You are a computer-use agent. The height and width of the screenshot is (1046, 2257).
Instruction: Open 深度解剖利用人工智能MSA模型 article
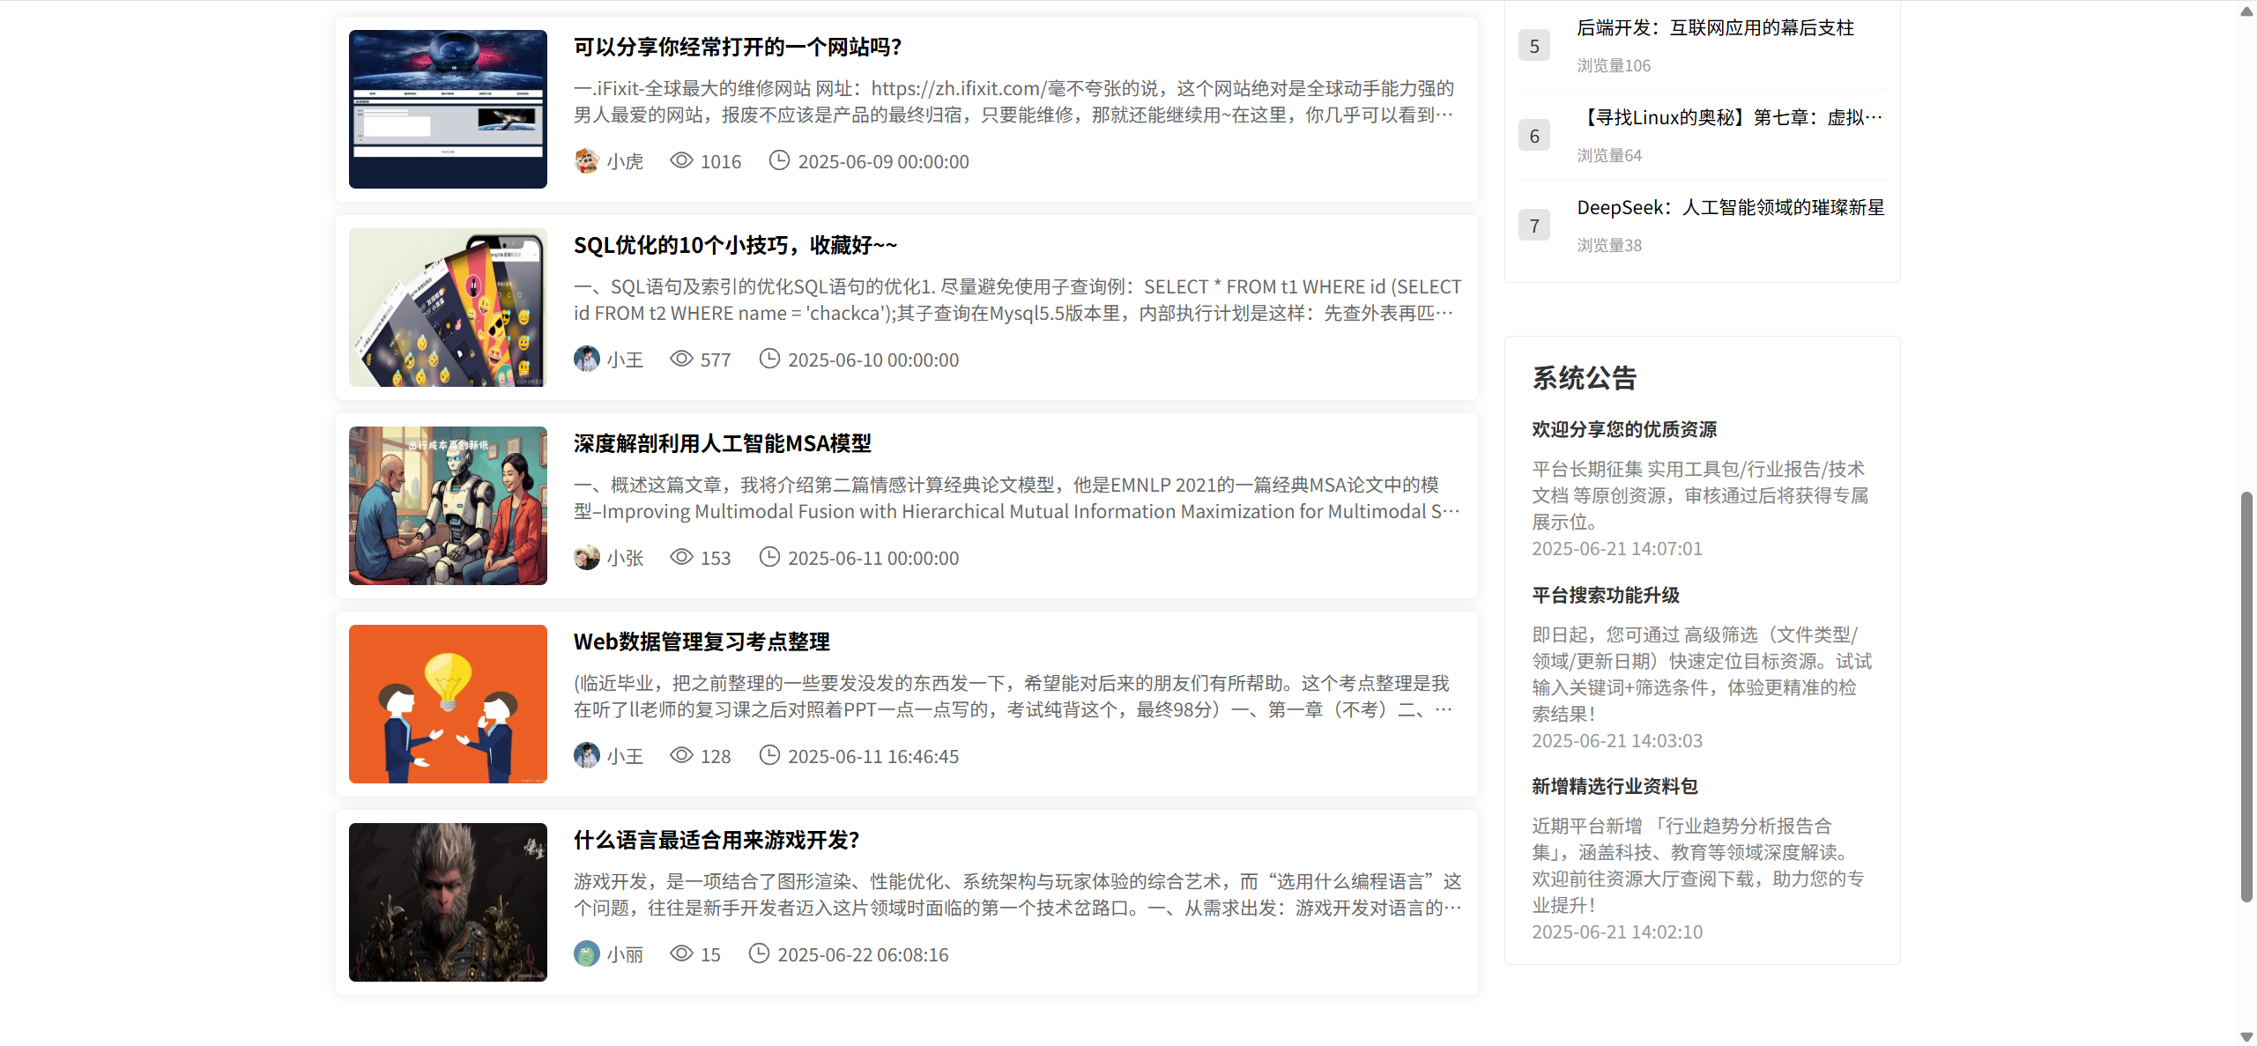(x=722, y=443)
